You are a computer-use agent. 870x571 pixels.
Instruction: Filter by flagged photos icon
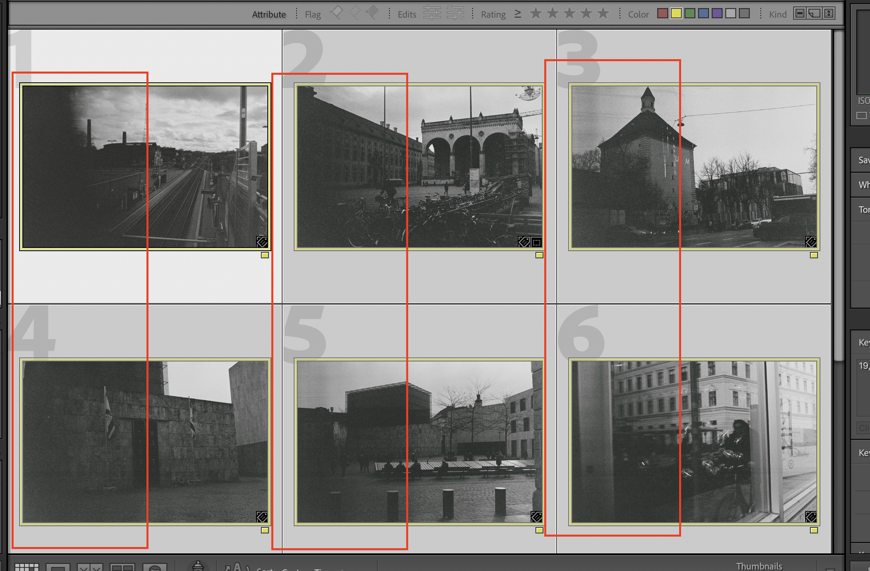[x=336, y=13]
